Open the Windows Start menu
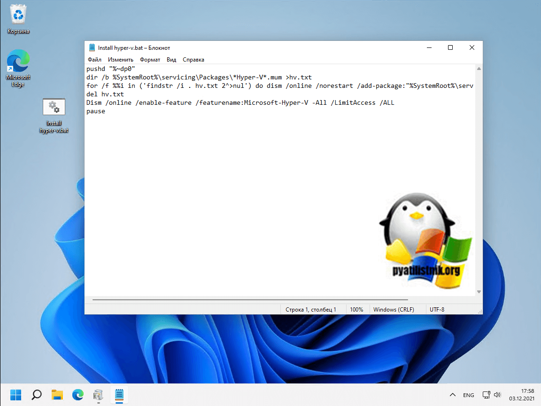Screen dimensions: 541x406 (x=16, y=395)
